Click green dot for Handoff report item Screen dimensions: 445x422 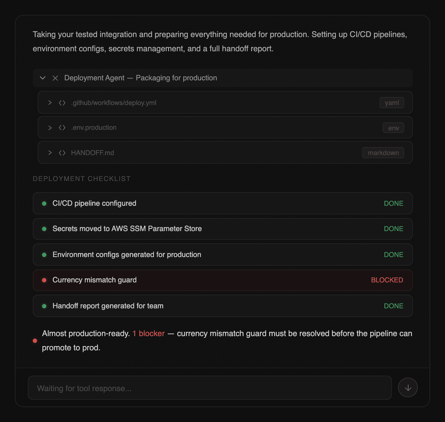coord(44,306)
